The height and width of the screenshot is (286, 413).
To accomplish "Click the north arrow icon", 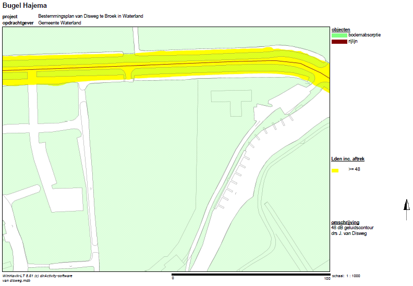I will [407, 209].
